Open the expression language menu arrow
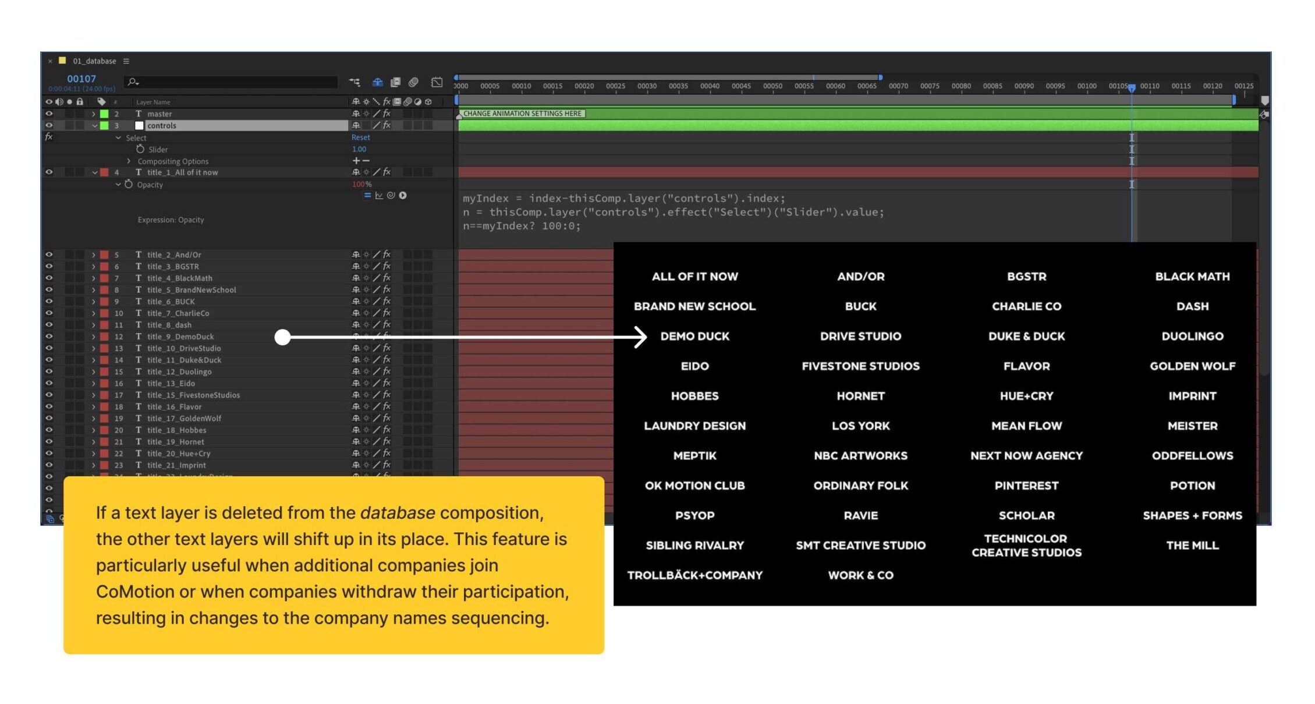This screenshot has height=704, width=1315. pyautogui.click(x=403, y=196)
